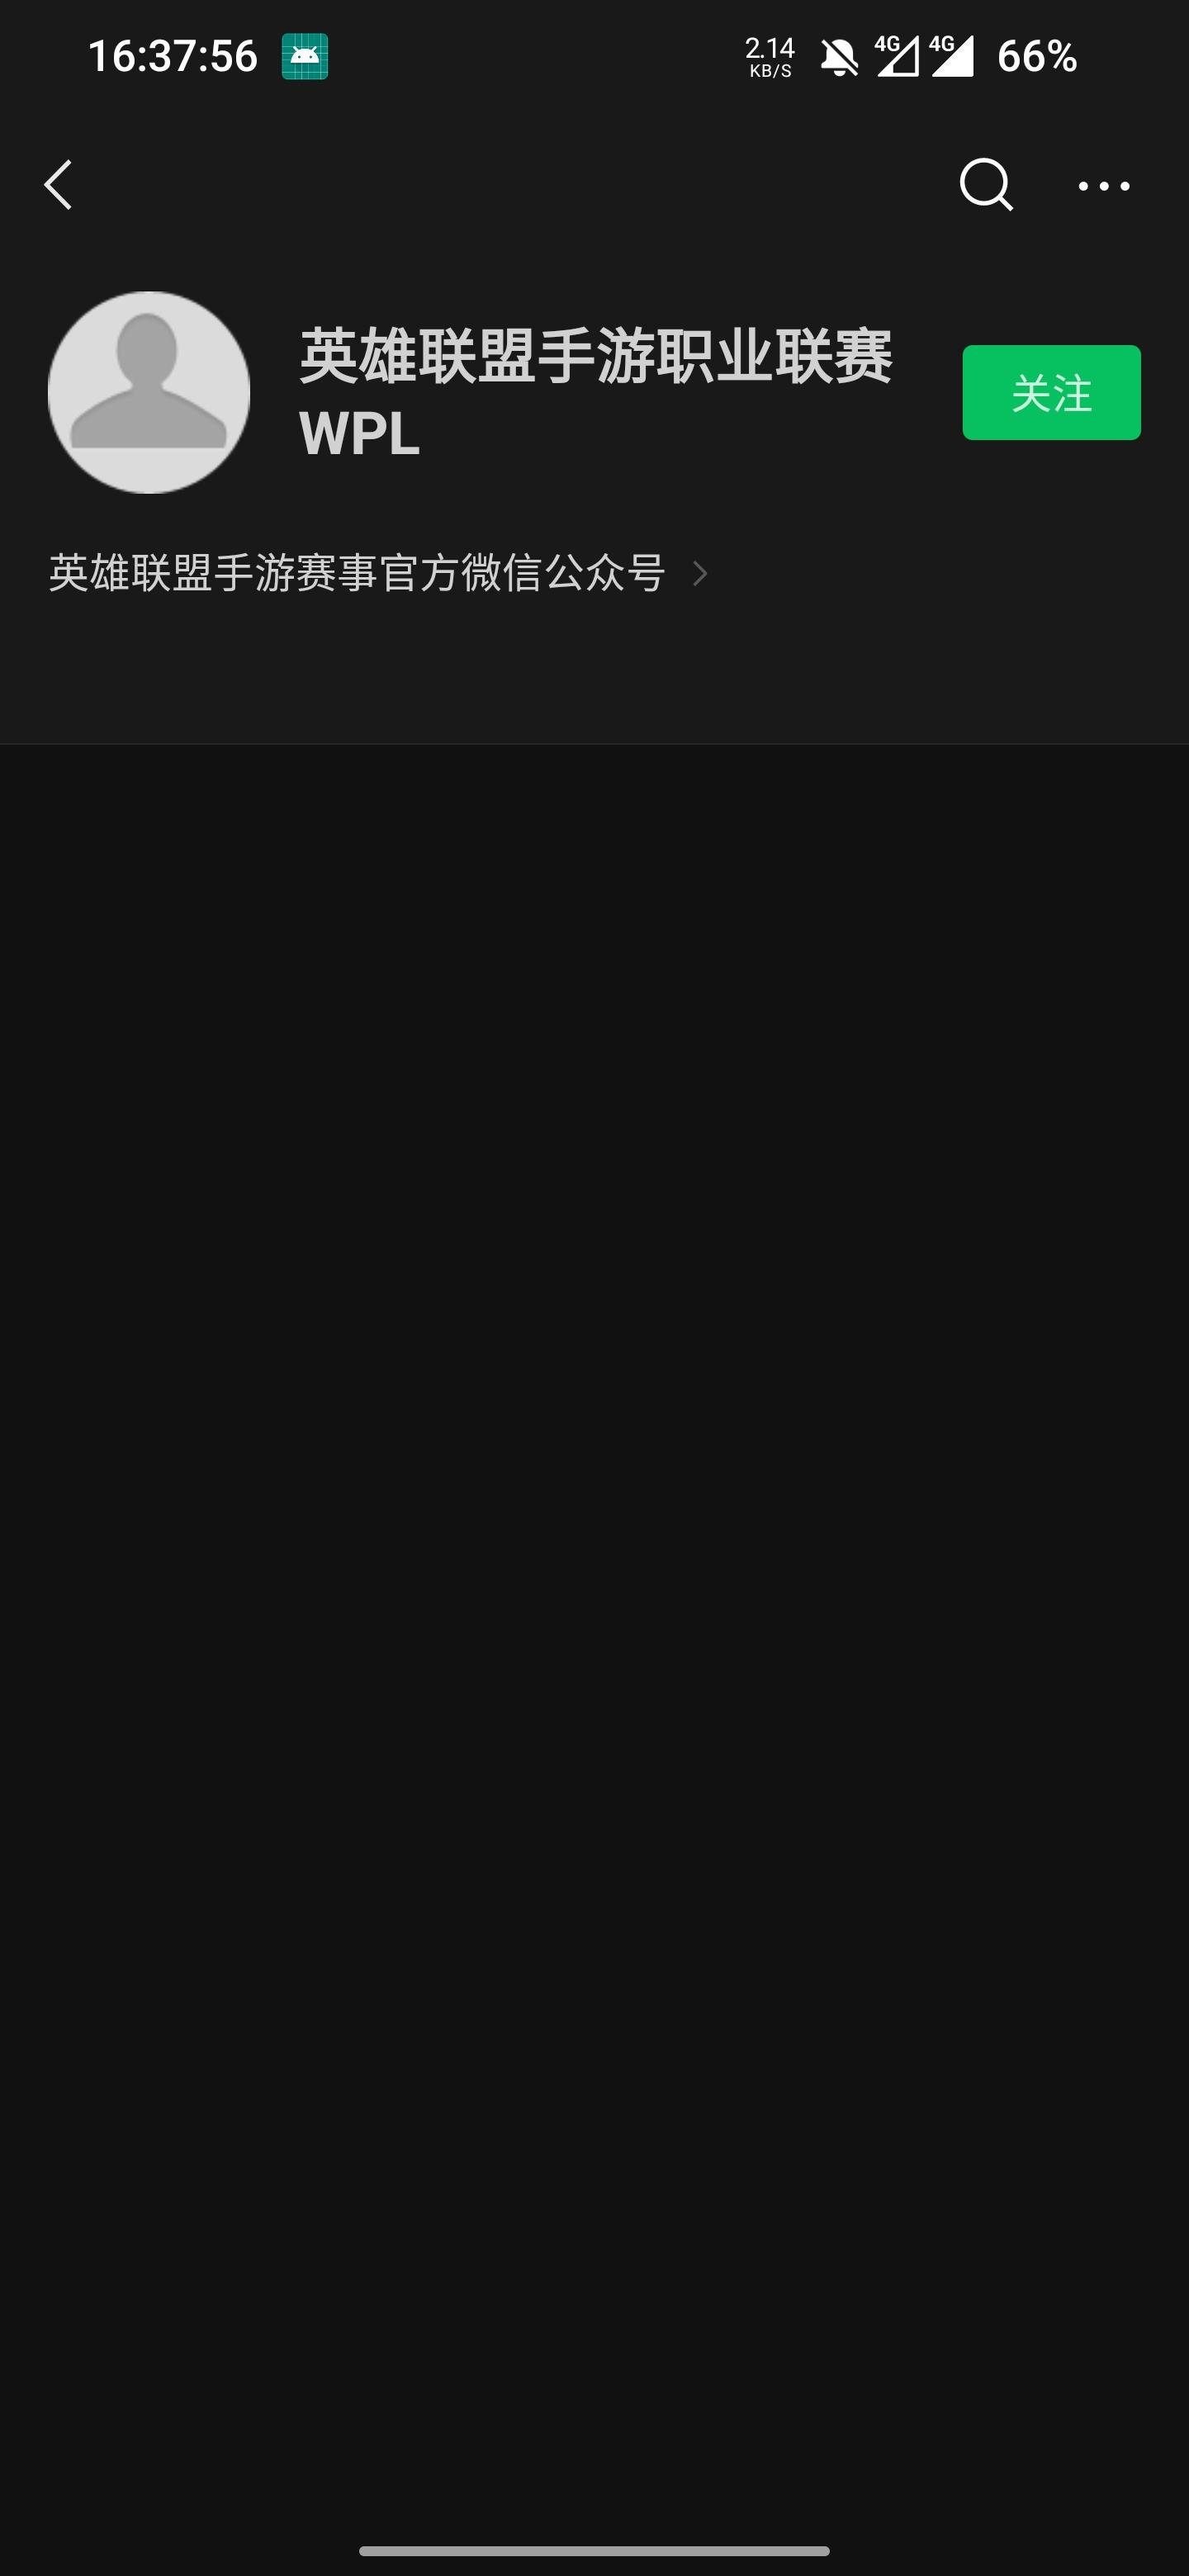
Task: Tap the teal Android robot status icon
Action: (x=304, y=56)
